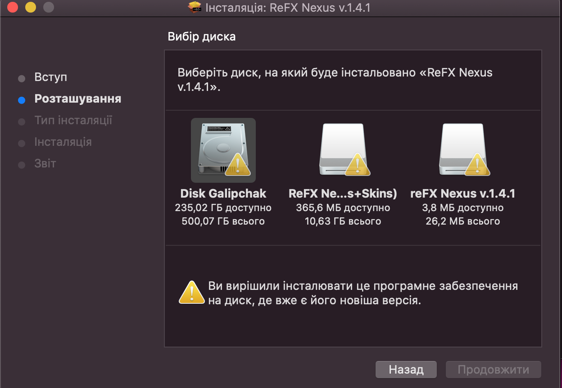Close the installer window with red button
The height and width of the screenshot is (388, 562).
(13, 8)
